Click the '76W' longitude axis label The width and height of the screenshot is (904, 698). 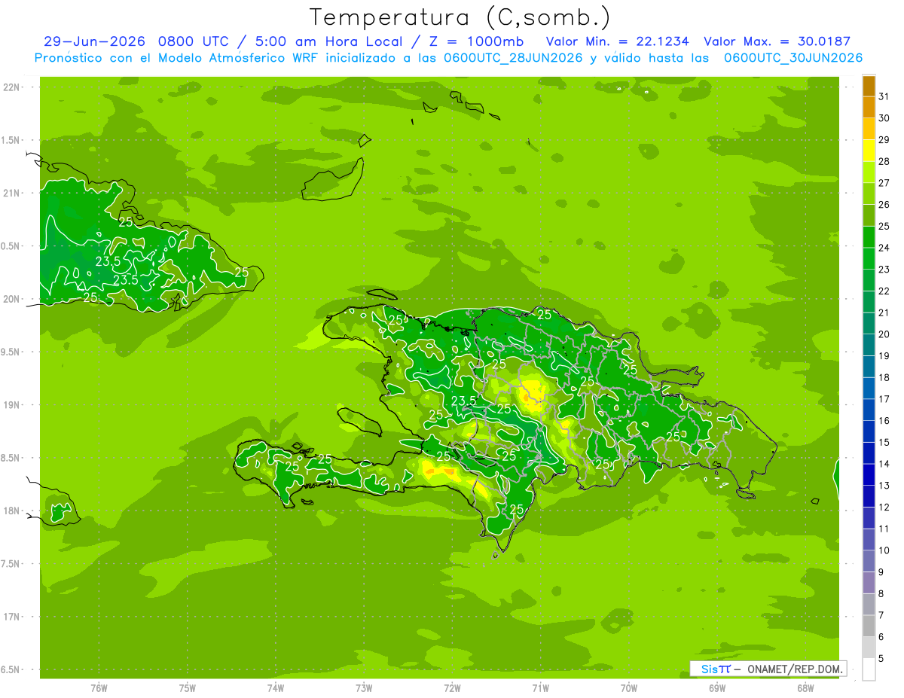pyautogui.click(x=99, y=687)
